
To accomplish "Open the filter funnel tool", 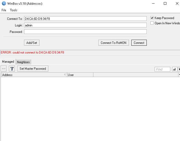I will pyautogui.click(x=12, y=69).
